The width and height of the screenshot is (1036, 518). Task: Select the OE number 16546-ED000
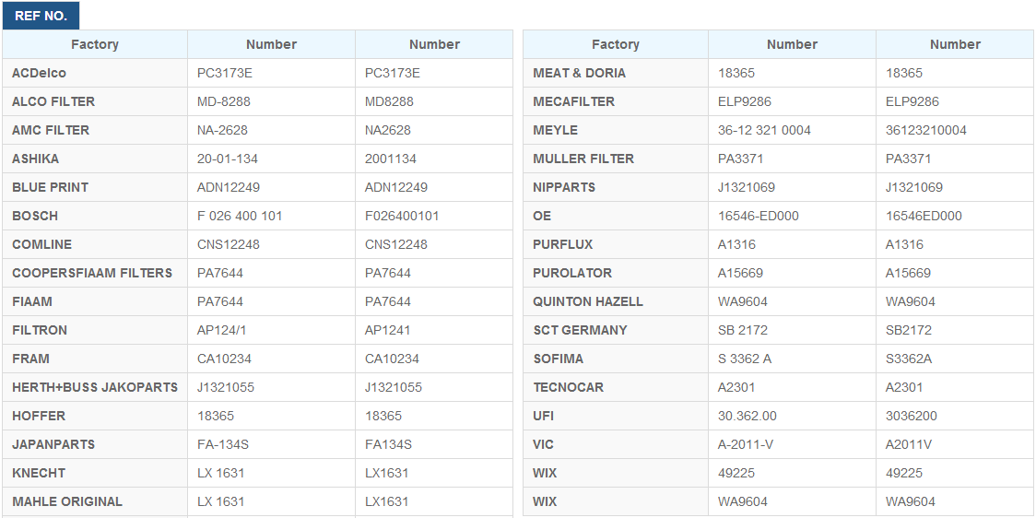[x=759, y=216]
